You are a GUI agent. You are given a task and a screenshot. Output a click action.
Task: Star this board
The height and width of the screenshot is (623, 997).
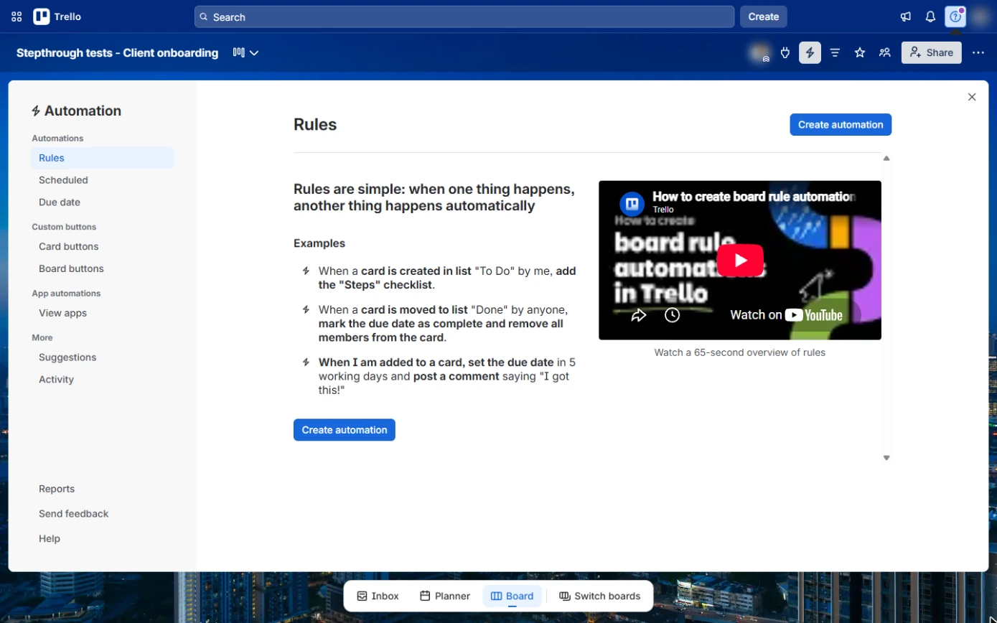860,52
